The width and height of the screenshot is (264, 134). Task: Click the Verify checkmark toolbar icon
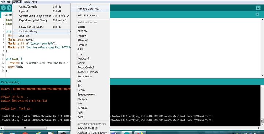3,8
